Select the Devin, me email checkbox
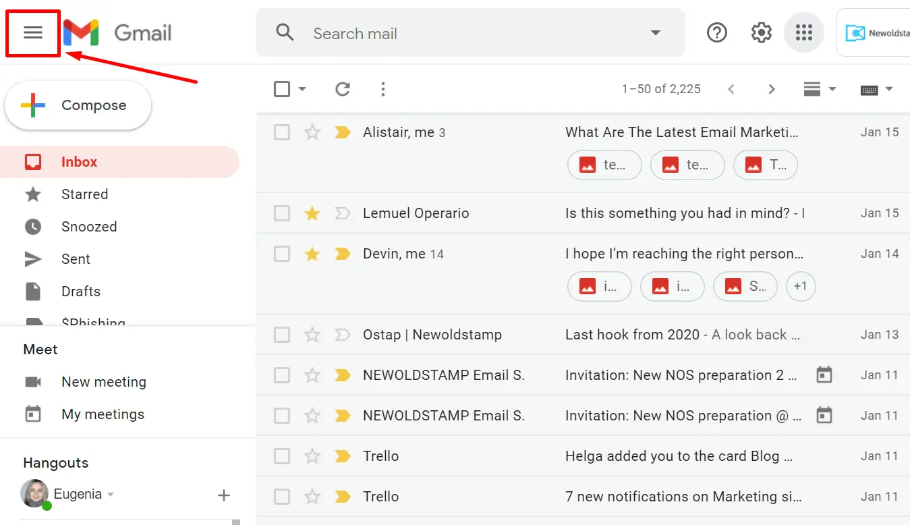The width and height of the screenshot is (910, 525). tap(282, 254)
